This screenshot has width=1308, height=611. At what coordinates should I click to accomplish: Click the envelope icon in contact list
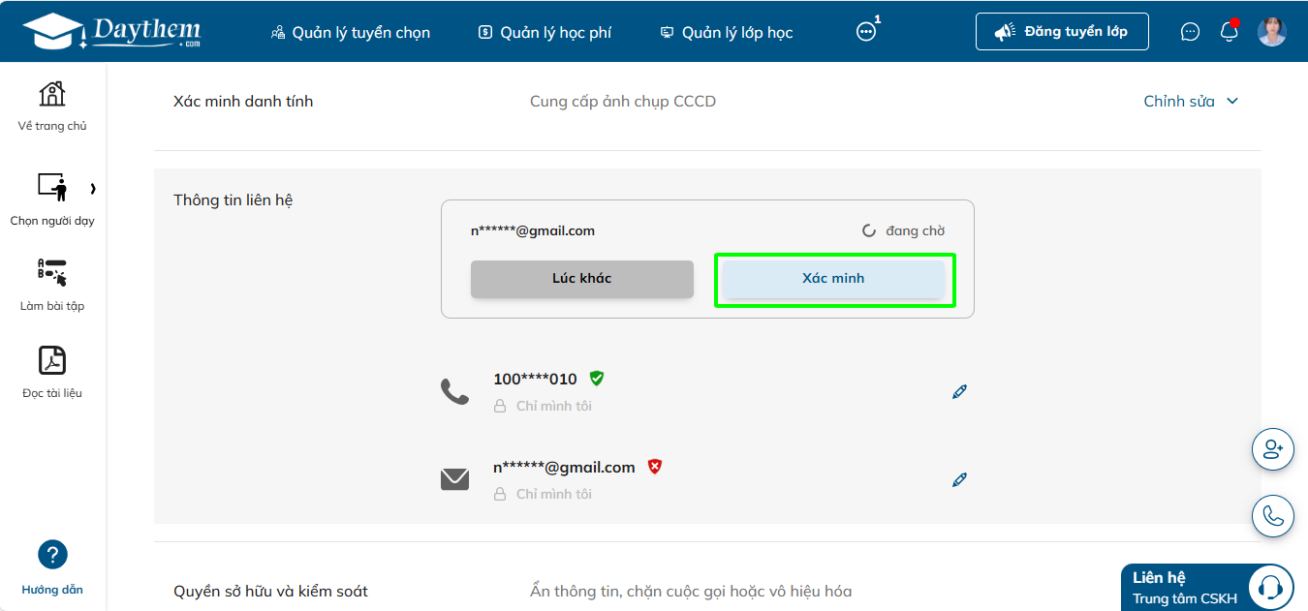pyautogui.click(x=454, y=479)
